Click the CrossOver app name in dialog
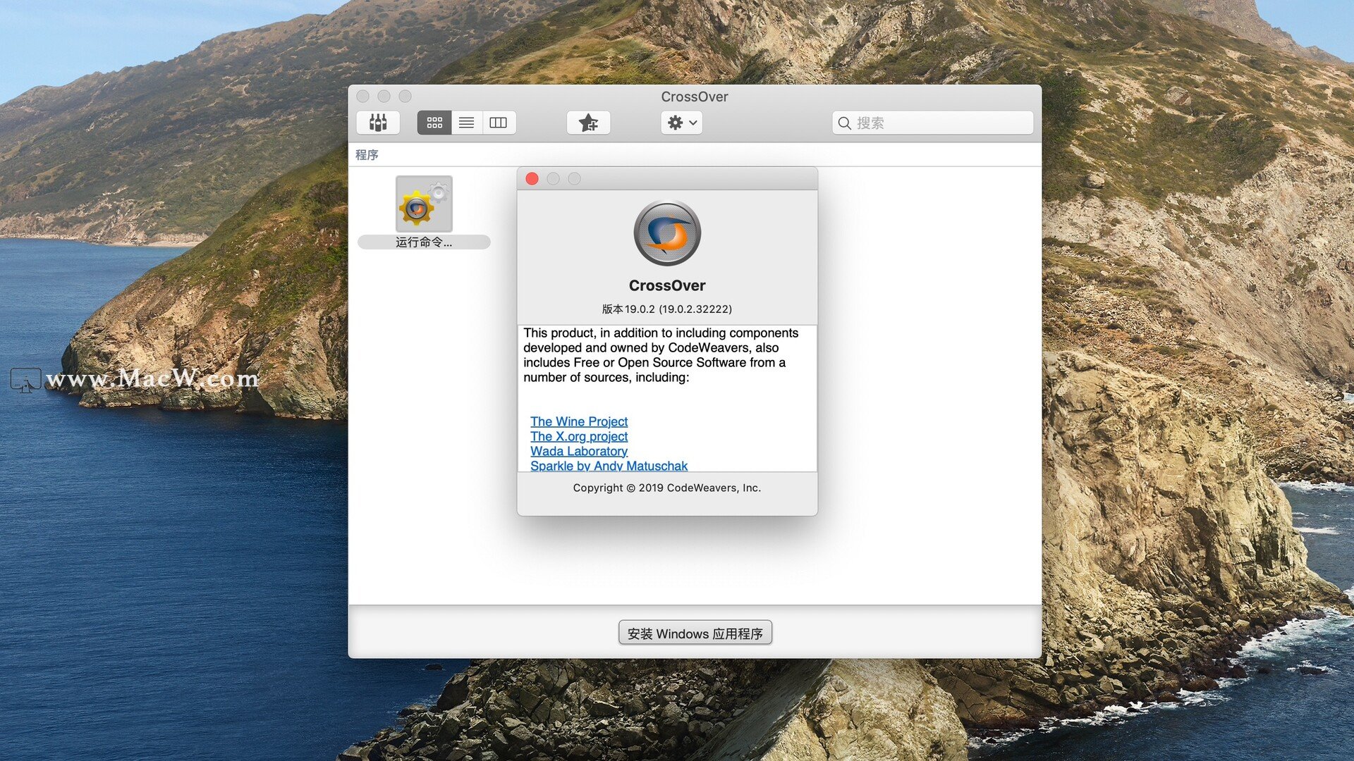Viewport: 1354px width, 761px height. tap(667, 285)
